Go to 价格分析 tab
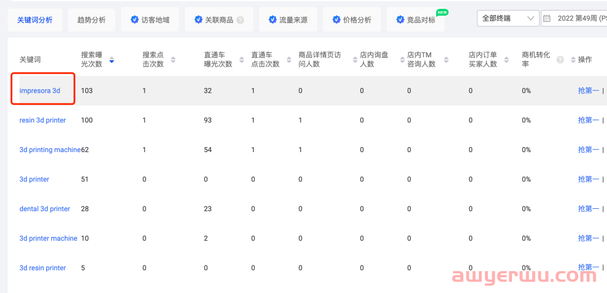 coord(352,20)
